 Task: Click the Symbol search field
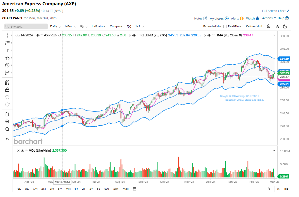[x=26, y=26]
